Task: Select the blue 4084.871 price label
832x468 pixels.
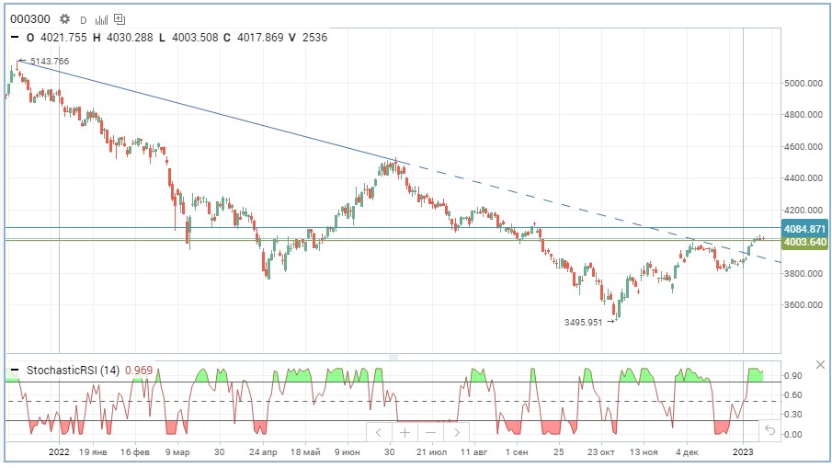Action: coord(804,228)
